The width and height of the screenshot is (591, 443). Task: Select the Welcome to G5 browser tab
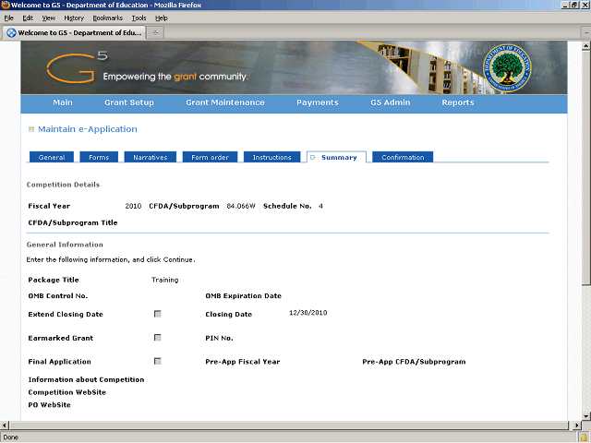click(x=74, y=33)
